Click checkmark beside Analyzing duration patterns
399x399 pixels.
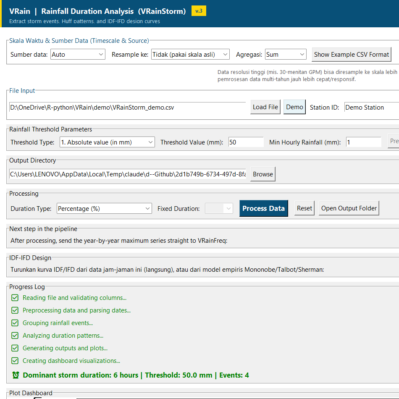(15, 336)
